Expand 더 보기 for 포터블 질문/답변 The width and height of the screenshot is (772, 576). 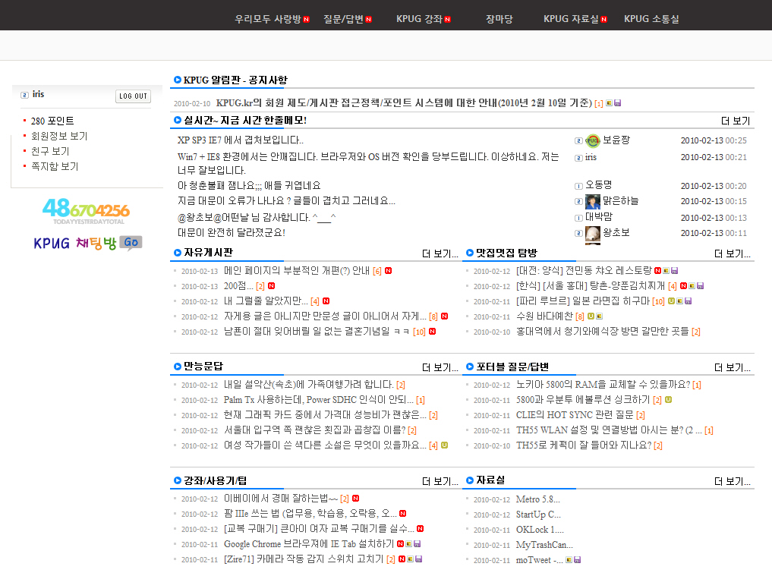tap(733, 368)
